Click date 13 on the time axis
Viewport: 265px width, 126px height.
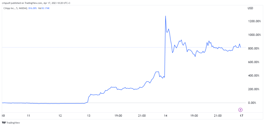[x=89, y=116]
